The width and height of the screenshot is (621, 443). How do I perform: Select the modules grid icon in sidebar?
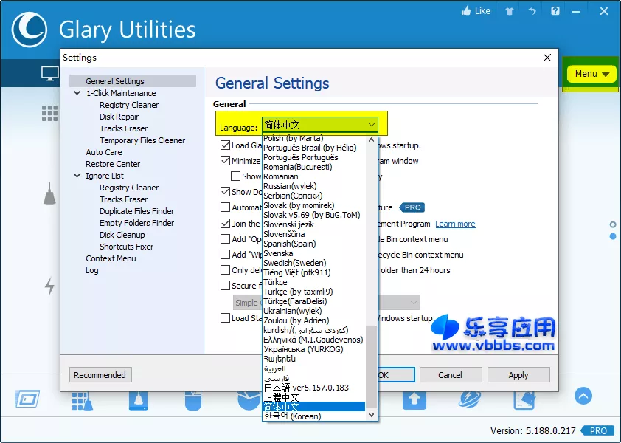(x=50, y=113)
